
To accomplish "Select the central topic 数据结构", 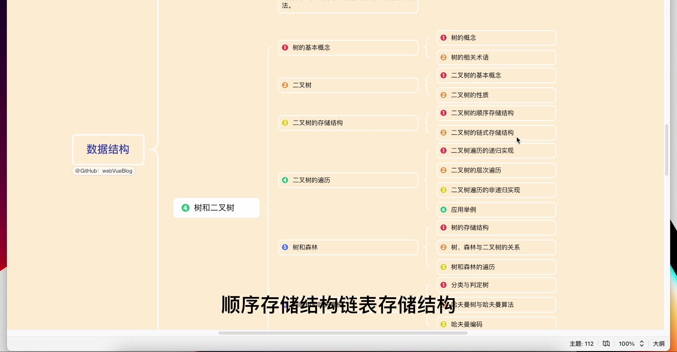I will 108,150.
